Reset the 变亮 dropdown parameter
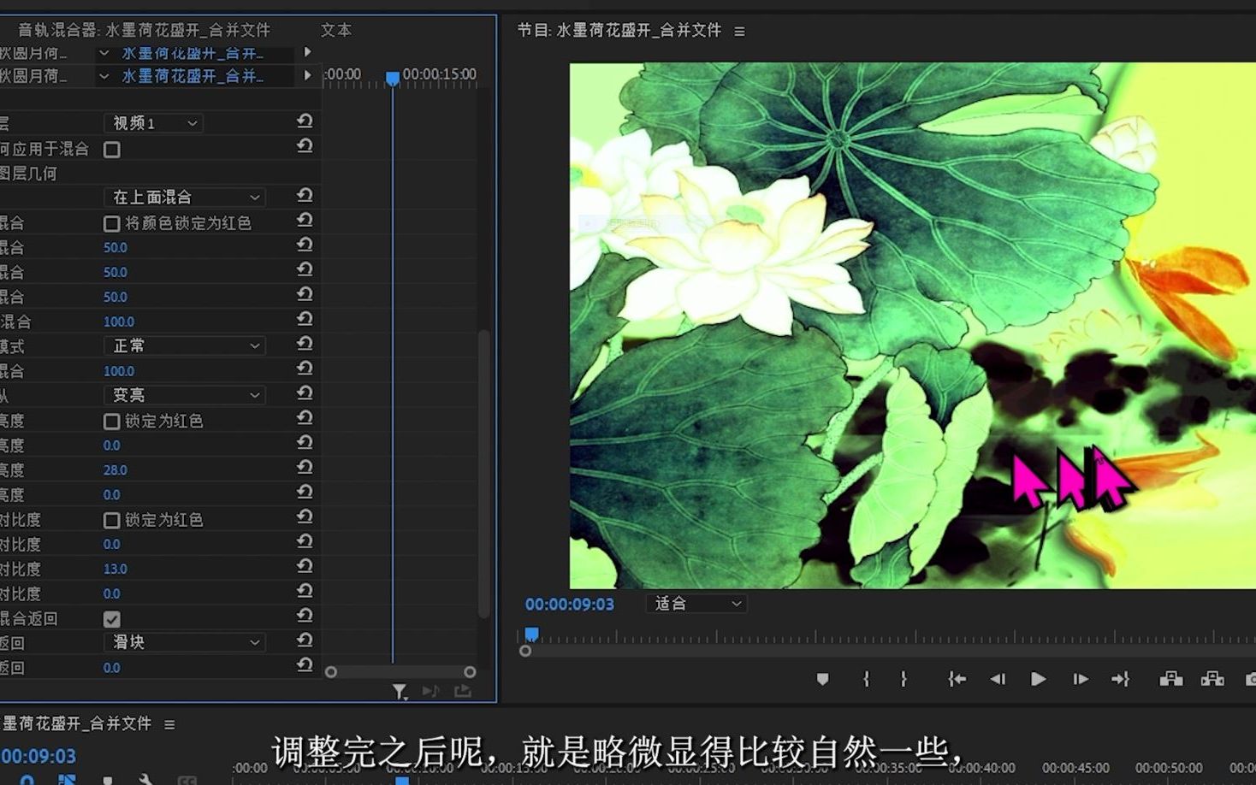The image size is (1256, 785). click(x=305, y=393)
